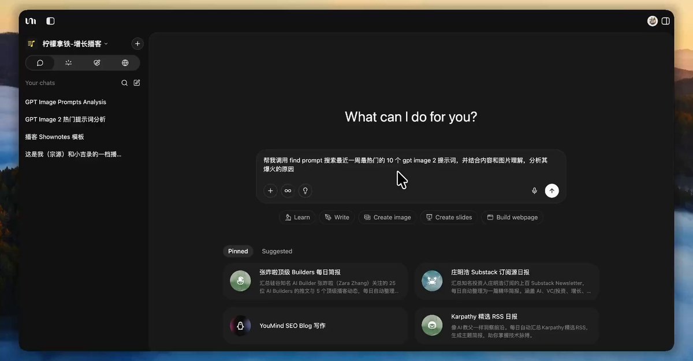Select the globe tab in sidebar
This screenshot has height=361, width=693.
tap(125, 63)
